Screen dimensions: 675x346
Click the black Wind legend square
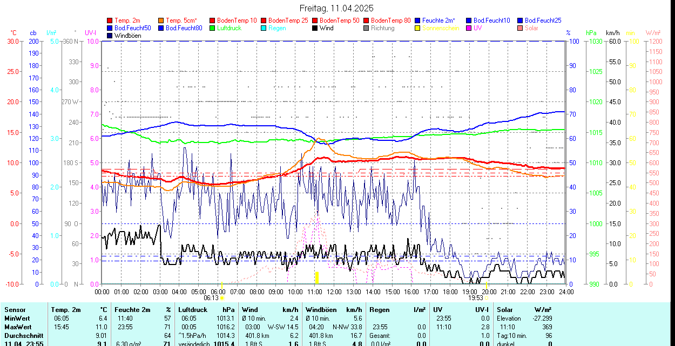315,28
